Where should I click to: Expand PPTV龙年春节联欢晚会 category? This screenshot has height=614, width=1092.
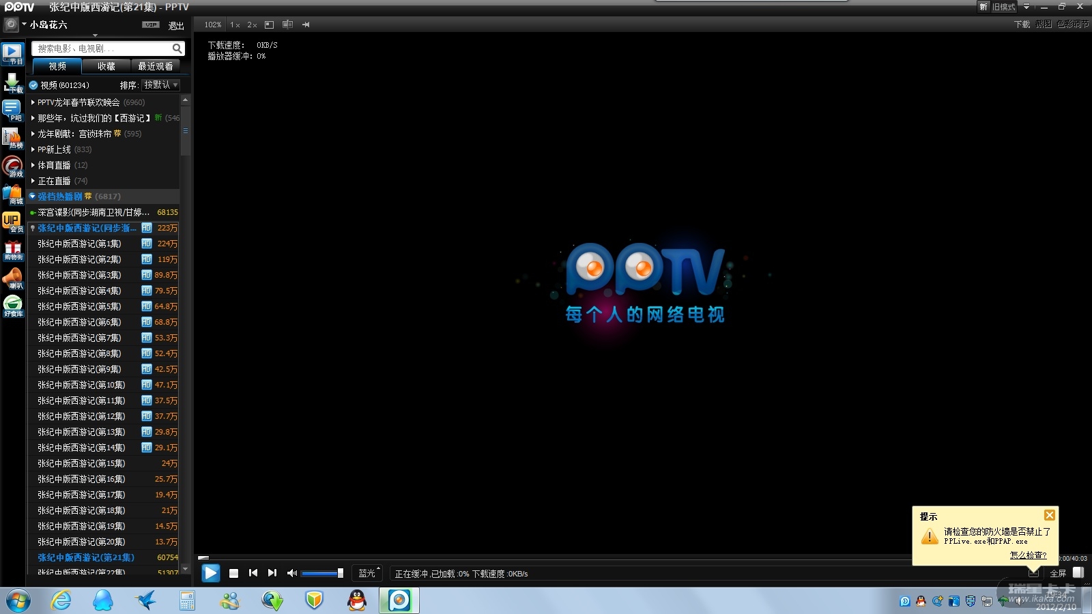(x=33, y=102)
